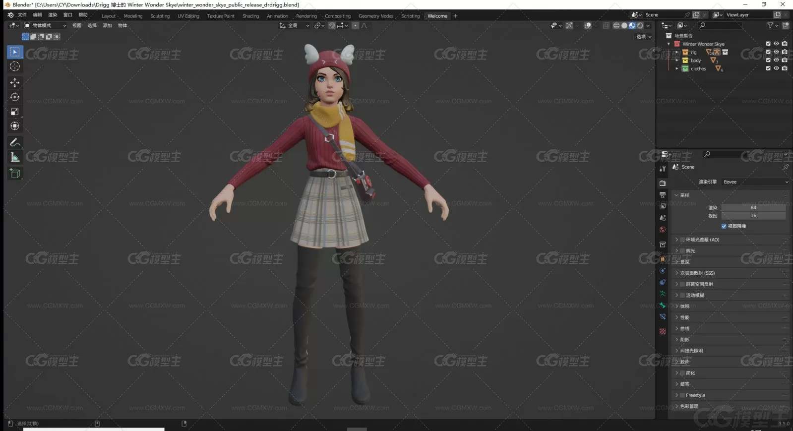Add a new workspace with plus button

tap(455, 16)
